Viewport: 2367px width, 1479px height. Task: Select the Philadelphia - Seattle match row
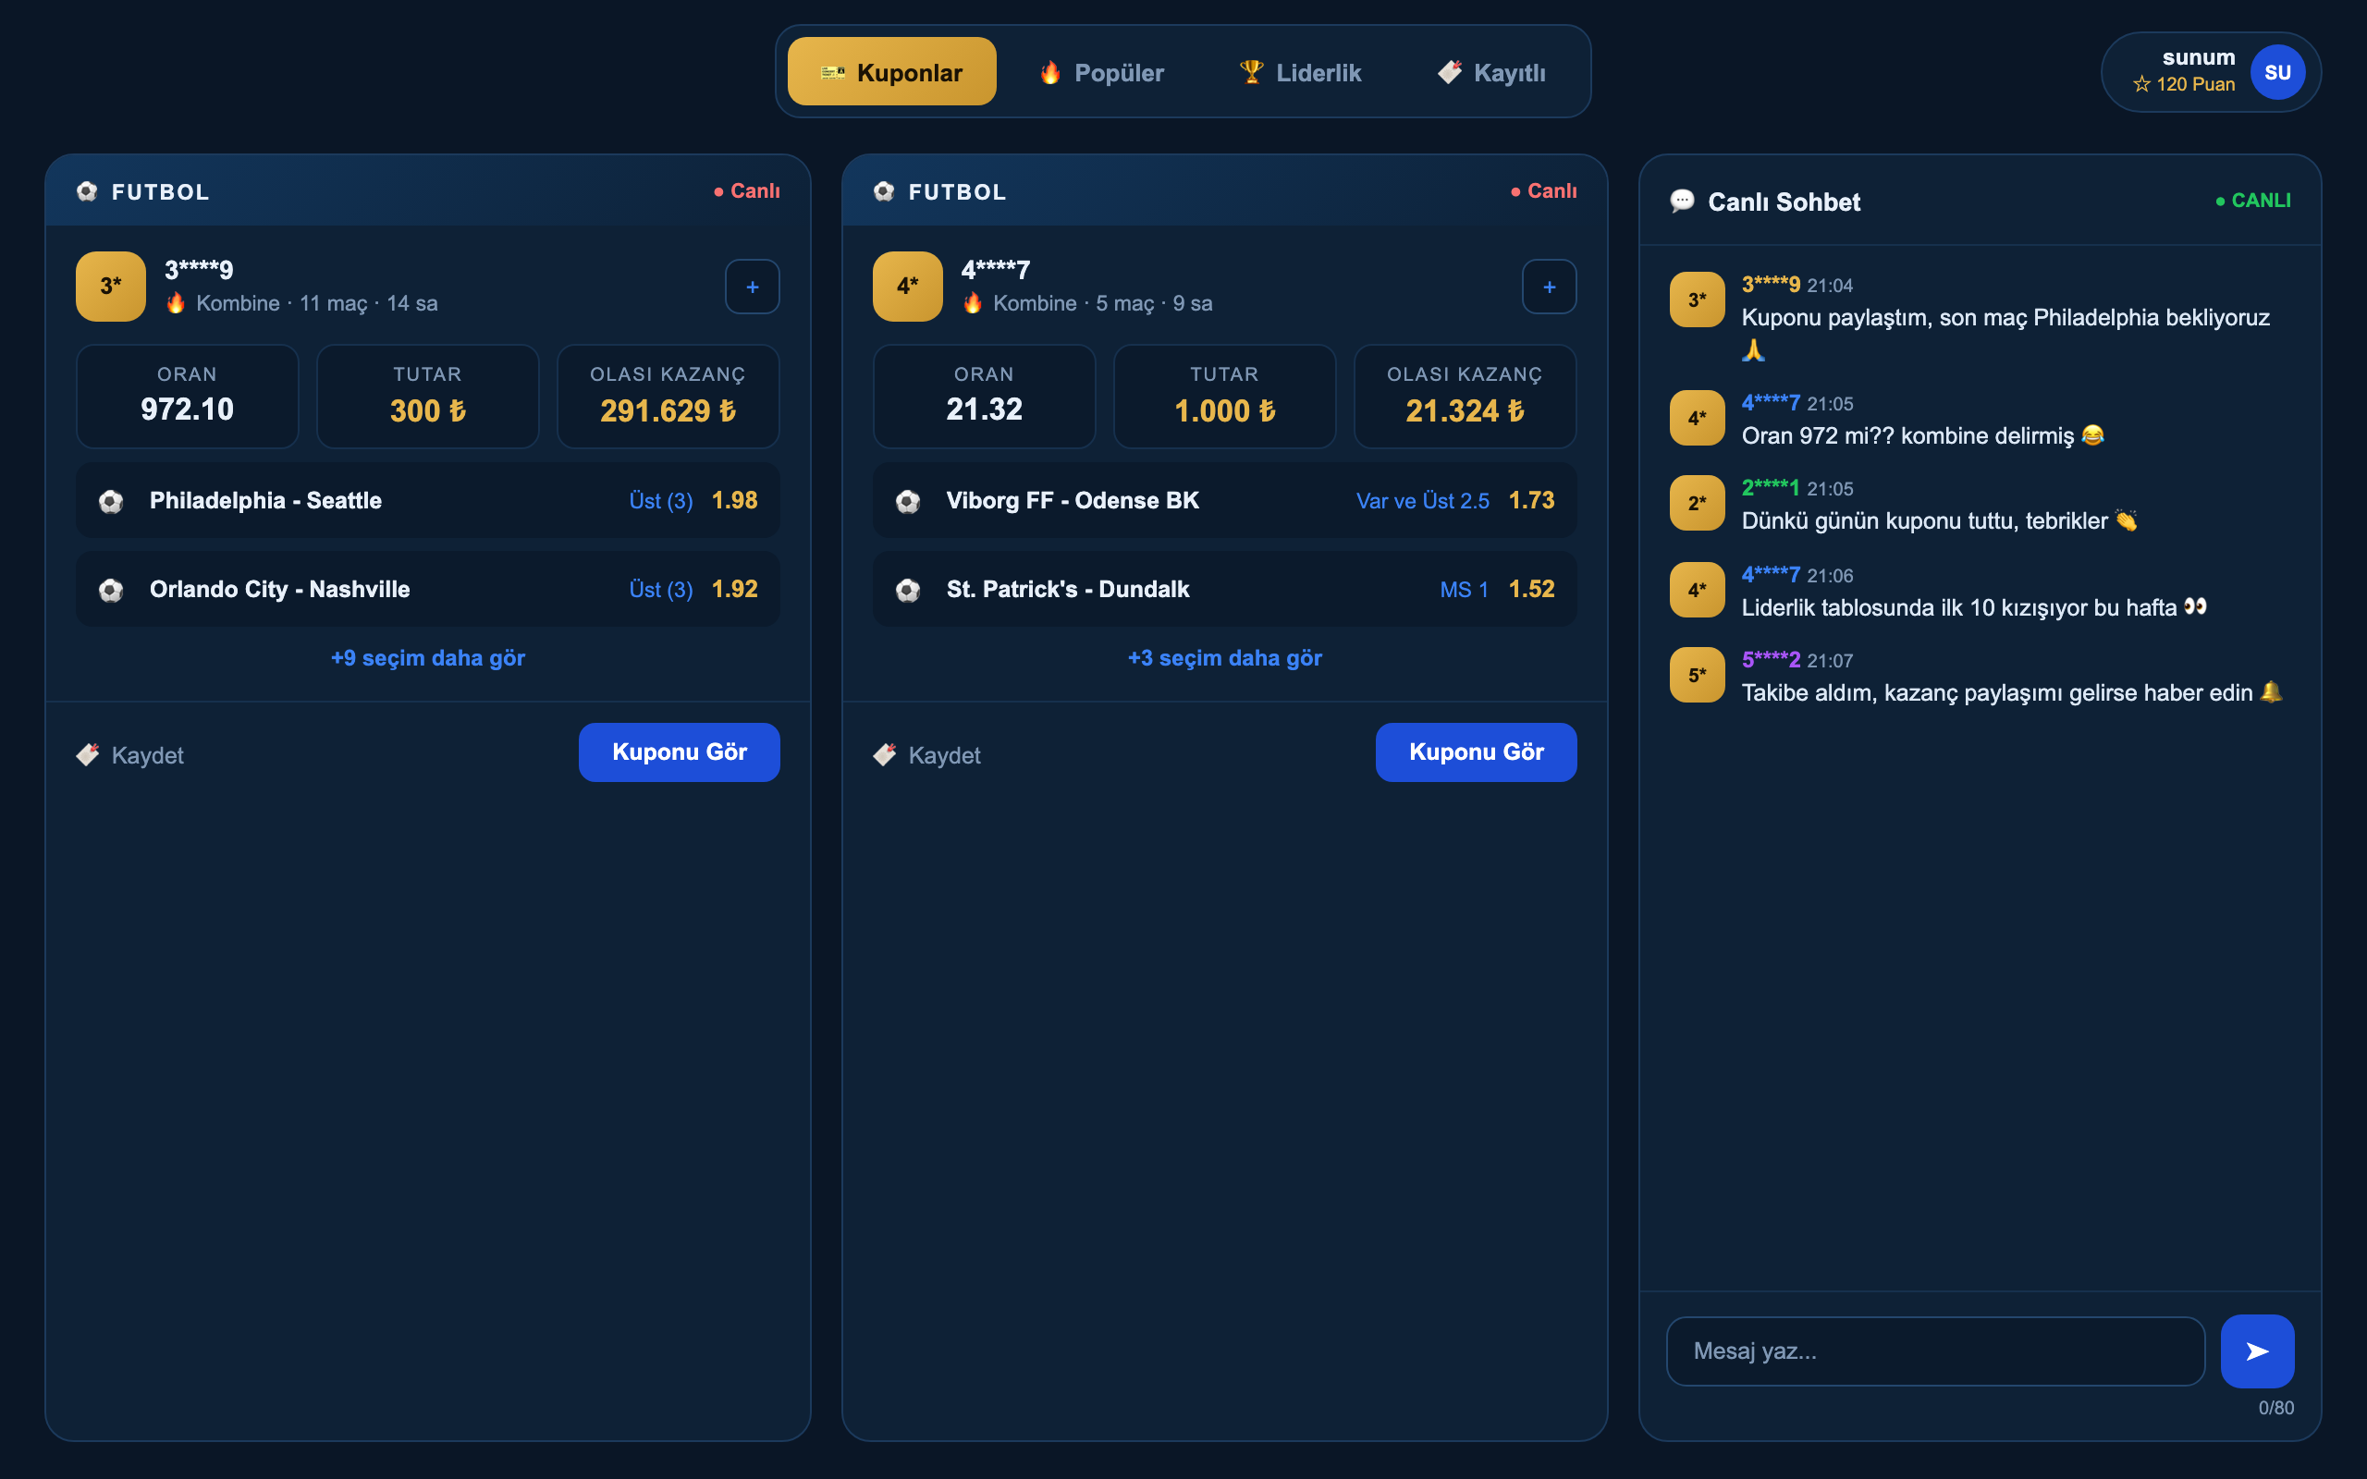tap(428, 501)
